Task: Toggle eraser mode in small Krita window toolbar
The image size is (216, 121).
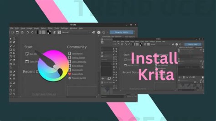Action: [x=173, y=44]
